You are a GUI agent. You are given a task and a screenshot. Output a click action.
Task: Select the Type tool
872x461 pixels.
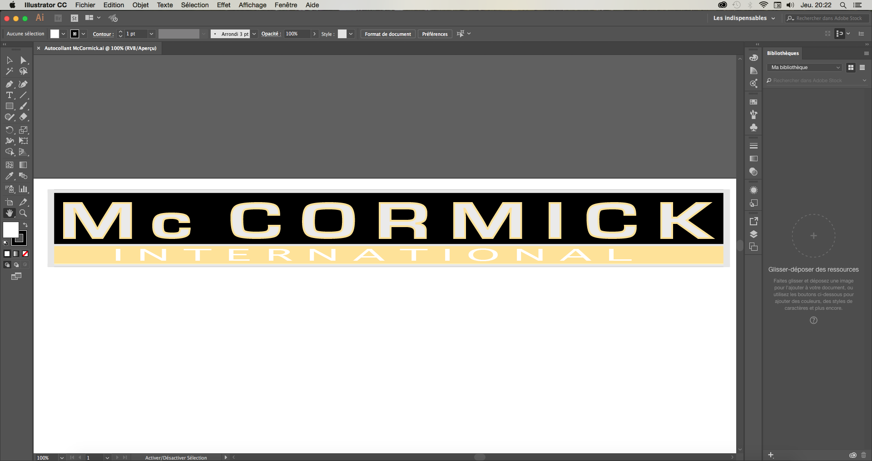(10, 95)
